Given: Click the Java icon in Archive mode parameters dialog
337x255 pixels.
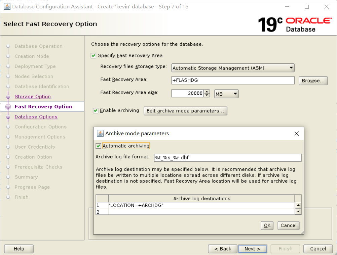Looking at the screenshot, I should [100, 134].
